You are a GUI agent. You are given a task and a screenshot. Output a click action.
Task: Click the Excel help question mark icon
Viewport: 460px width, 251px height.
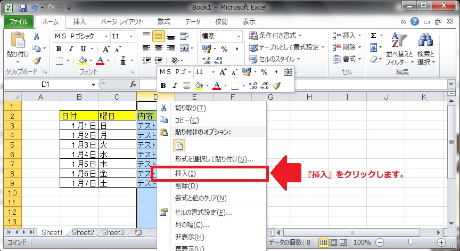coord(415,21)
